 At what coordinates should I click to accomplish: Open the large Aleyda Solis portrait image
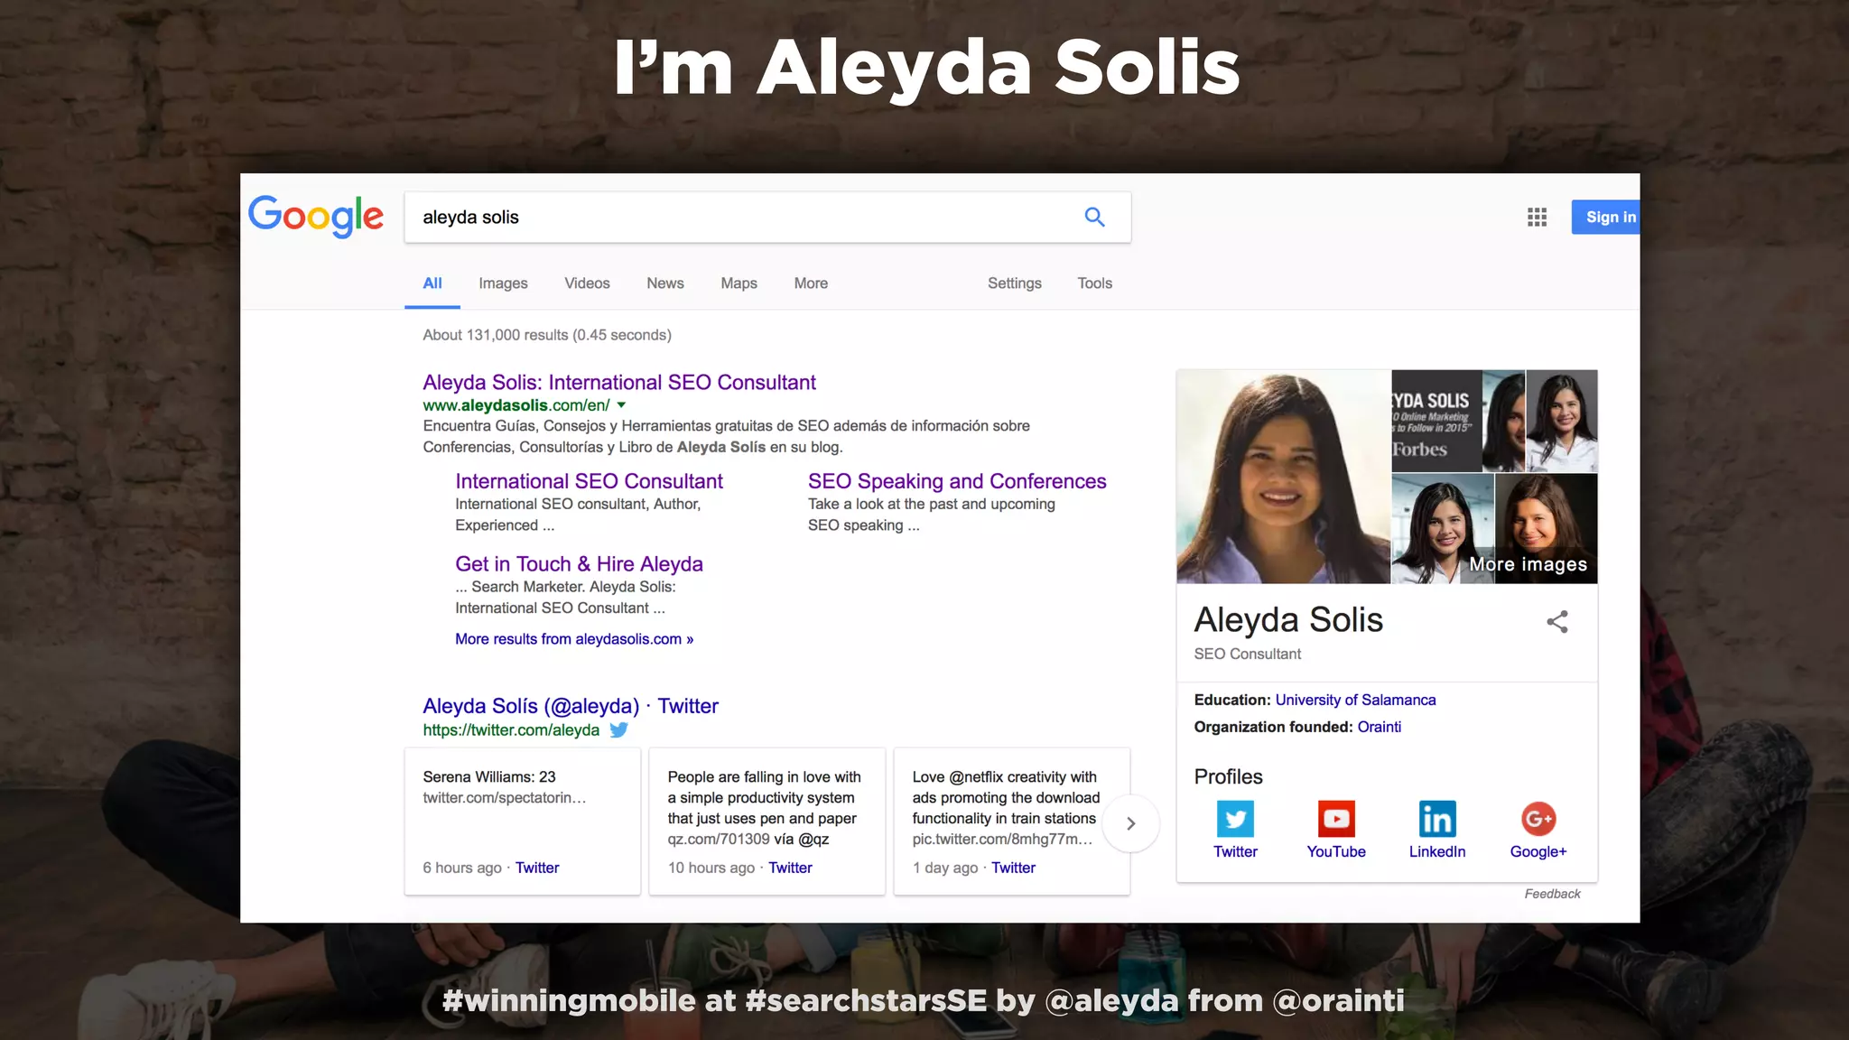[x=1283, y=477]
